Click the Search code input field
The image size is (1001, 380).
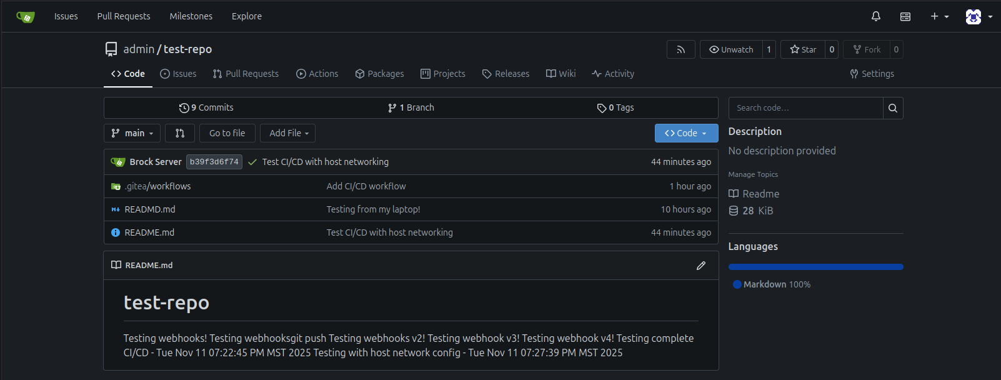(805, 108)
